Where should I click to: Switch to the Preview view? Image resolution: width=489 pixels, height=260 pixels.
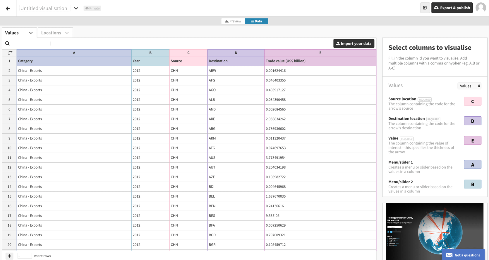coord(233,21)
